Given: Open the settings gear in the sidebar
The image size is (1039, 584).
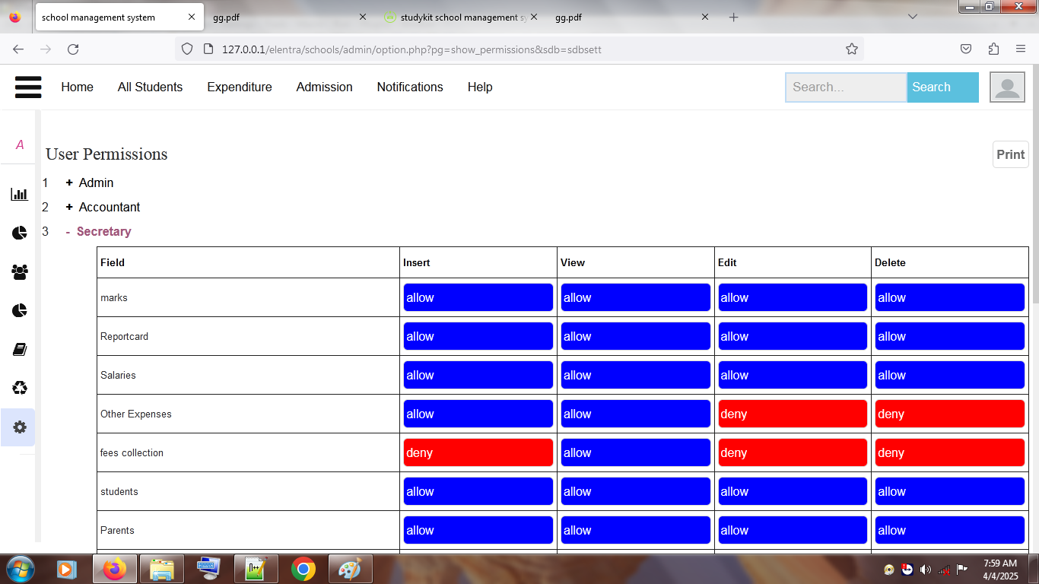Looking at the screenshot, I should pyautogui.click(x=18, y=427).
